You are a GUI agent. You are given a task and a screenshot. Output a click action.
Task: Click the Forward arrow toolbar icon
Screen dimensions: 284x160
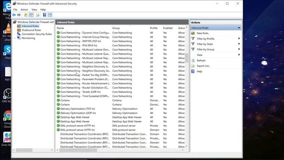(19, 15)
